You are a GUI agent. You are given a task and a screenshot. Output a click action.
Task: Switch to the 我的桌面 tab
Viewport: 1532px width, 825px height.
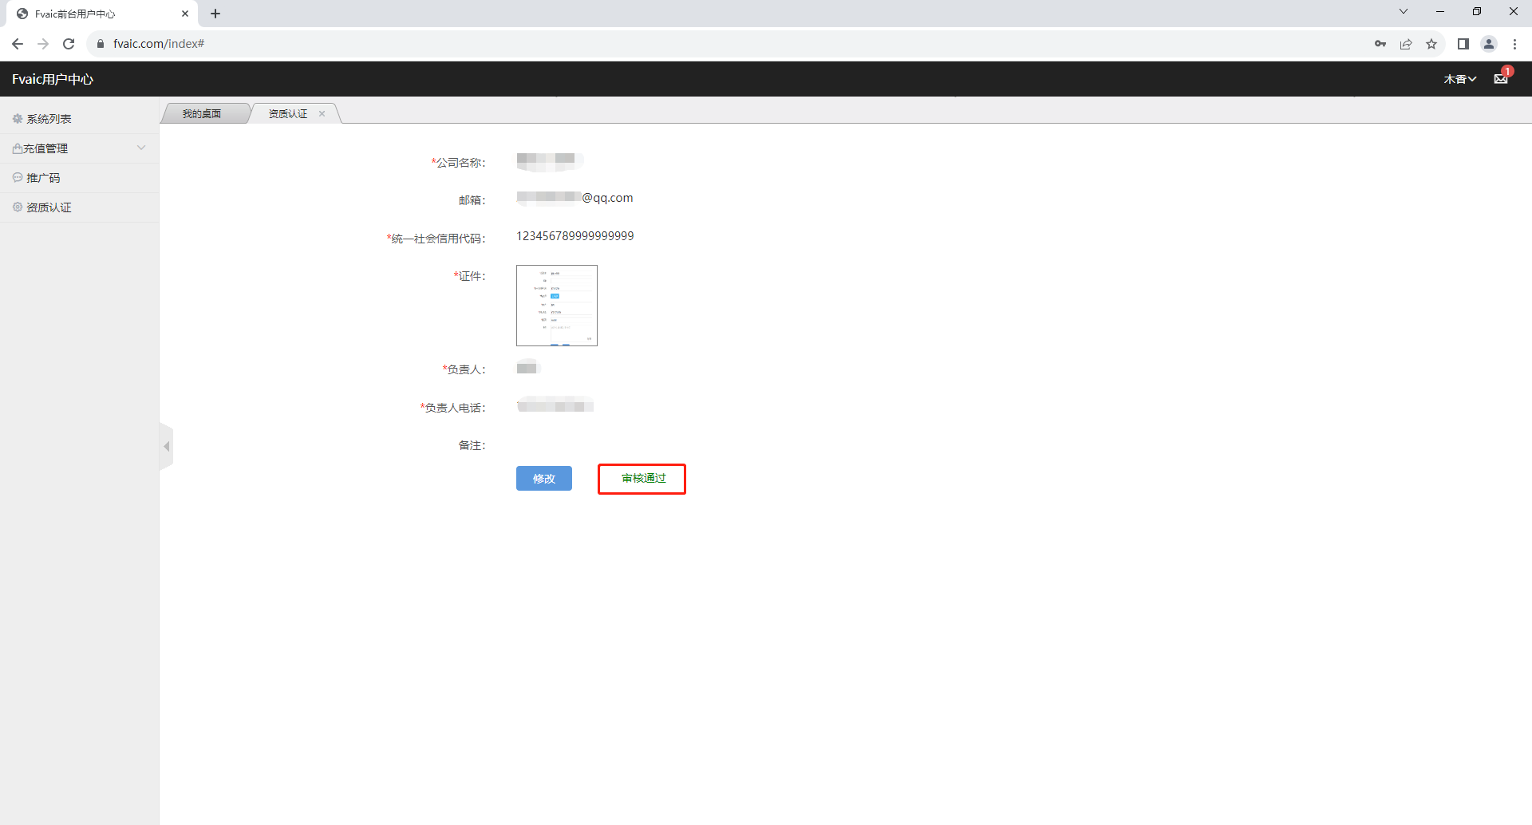coord(202,114)
